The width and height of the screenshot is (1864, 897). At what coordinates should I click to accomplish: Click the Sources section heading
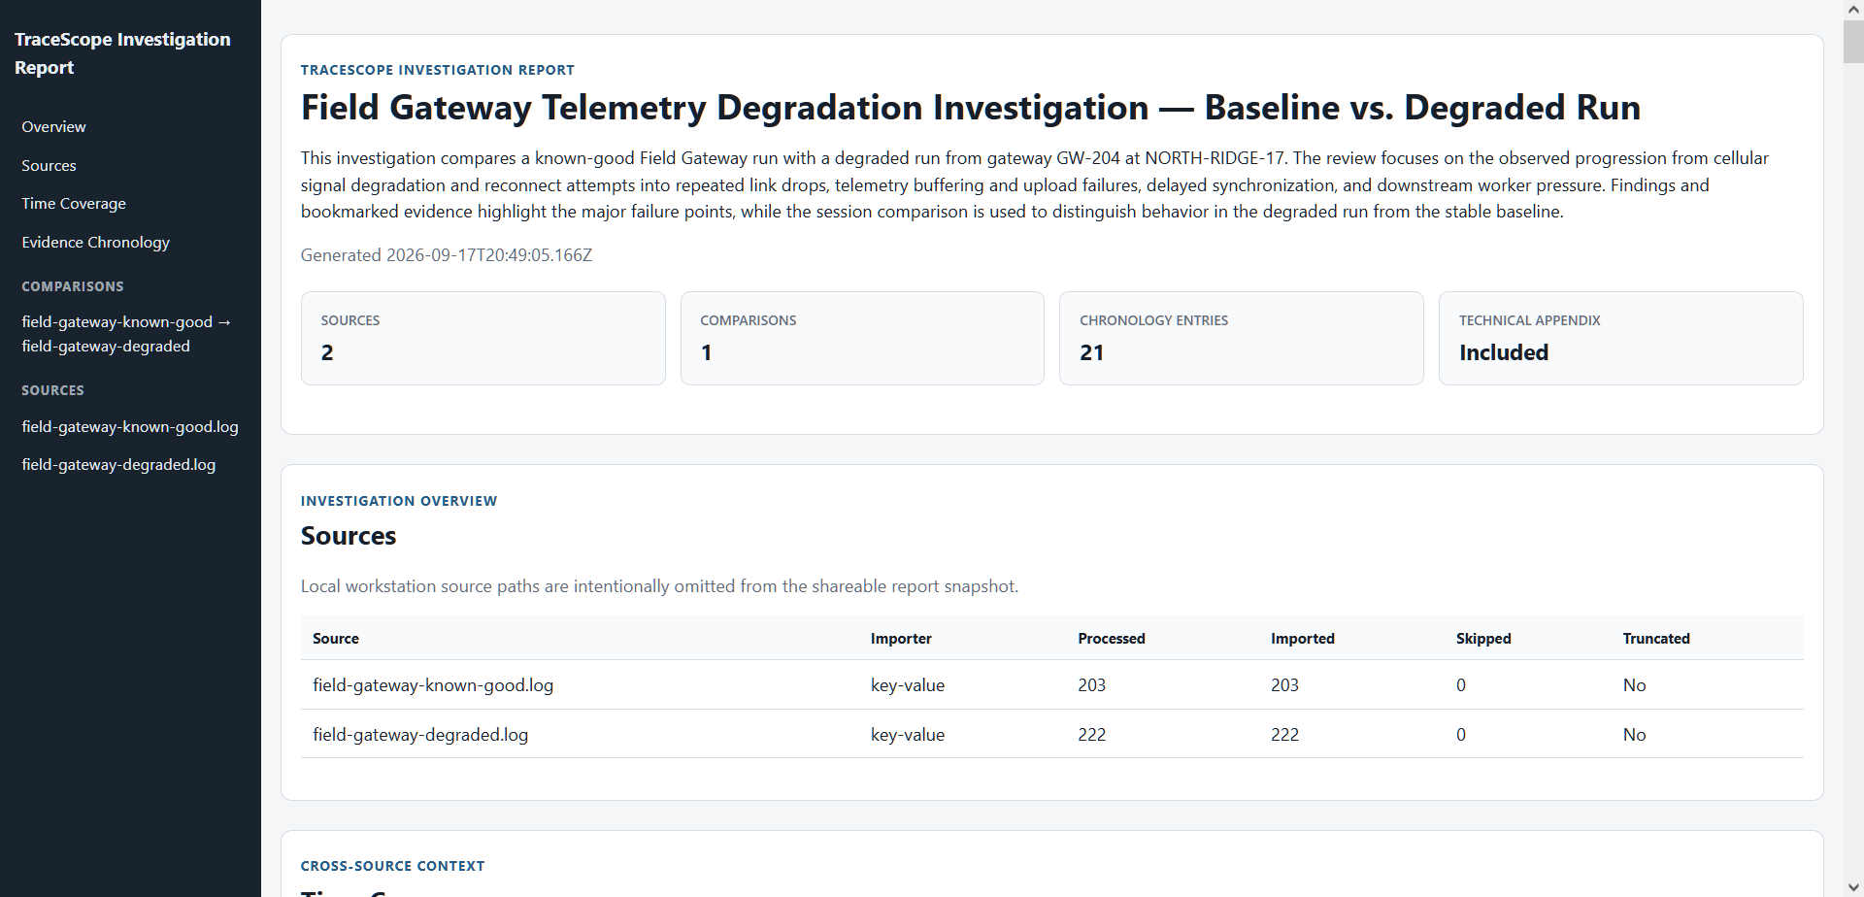coord(349,536)
